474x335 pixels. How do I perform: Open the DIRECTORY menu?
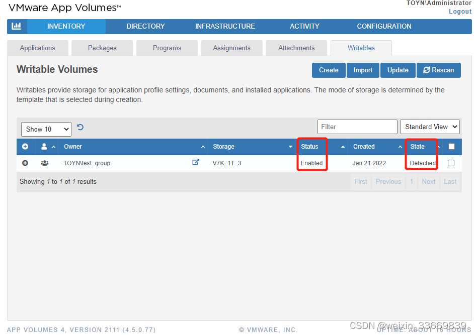[145, 26]
